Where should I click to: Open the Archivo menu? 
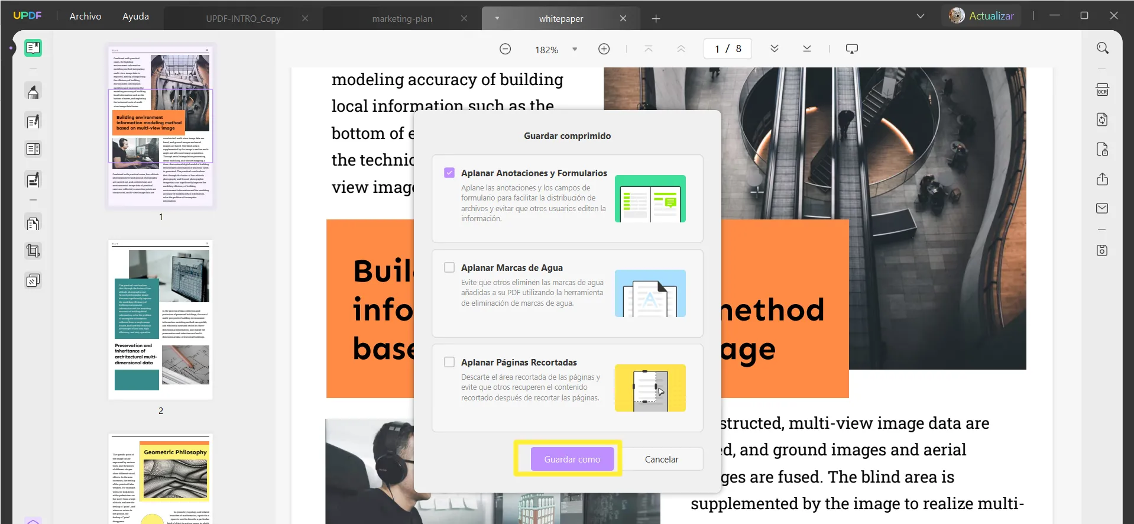tap(86, 16)
